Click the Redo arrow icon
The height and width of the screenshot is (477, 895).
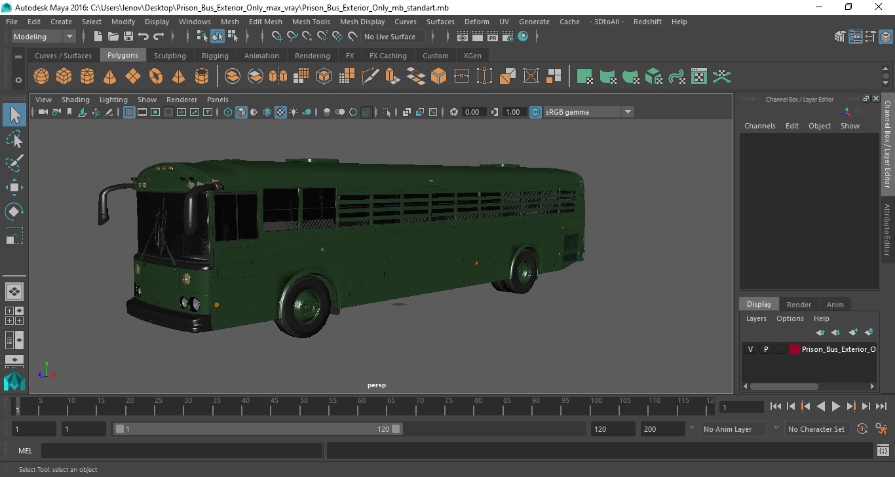pyautogui.click(x=159, y=37)
